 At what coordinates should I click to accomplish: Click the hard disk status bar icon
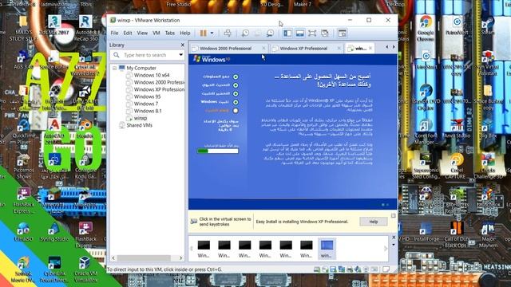click(317, 269)
